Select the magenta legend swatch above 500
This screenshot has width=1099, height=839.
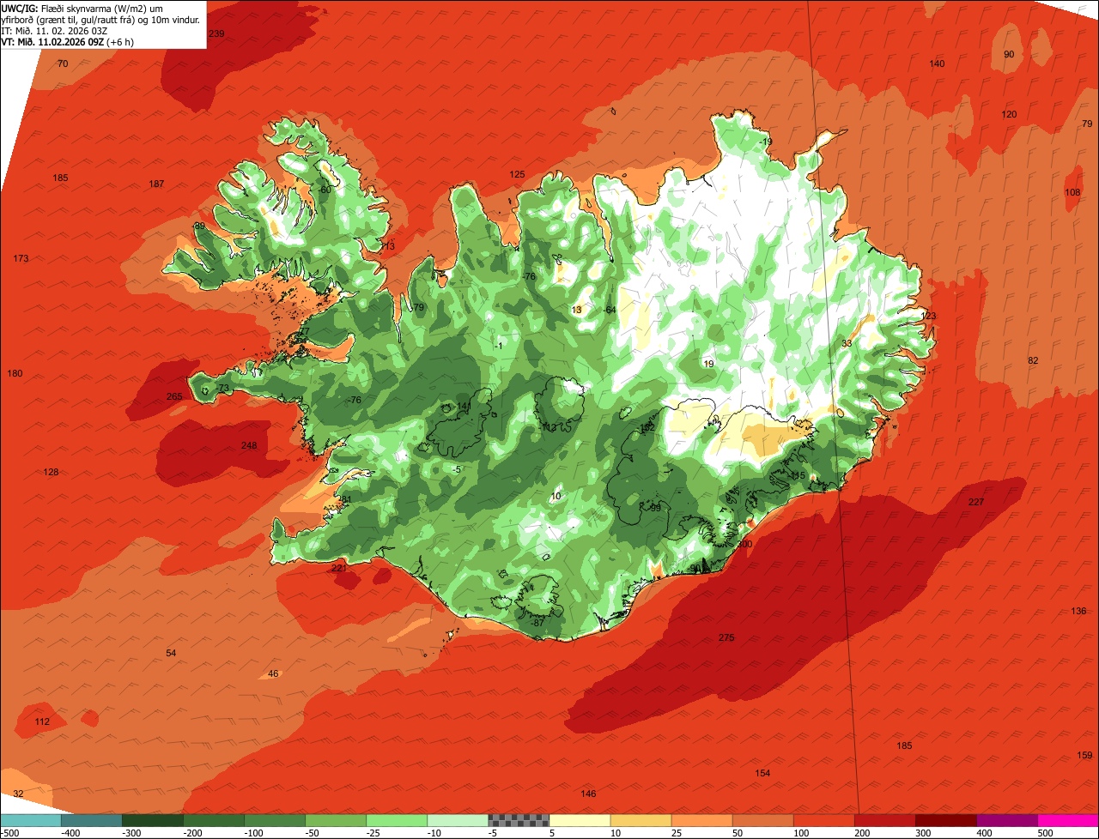click(x=1068, y=820)
